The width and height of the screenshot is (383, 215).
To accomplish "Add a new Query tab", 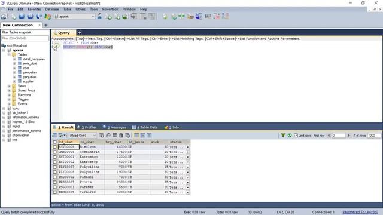I will (80, 33).
